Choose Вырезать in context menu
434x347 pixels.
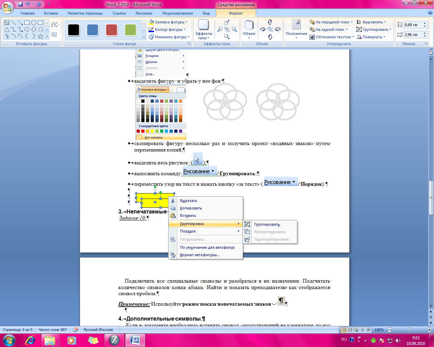(206, 201)
